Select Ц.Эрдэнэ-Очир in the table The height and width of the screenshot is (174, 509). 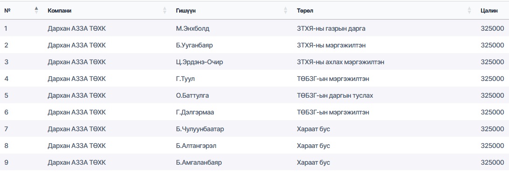200,62
